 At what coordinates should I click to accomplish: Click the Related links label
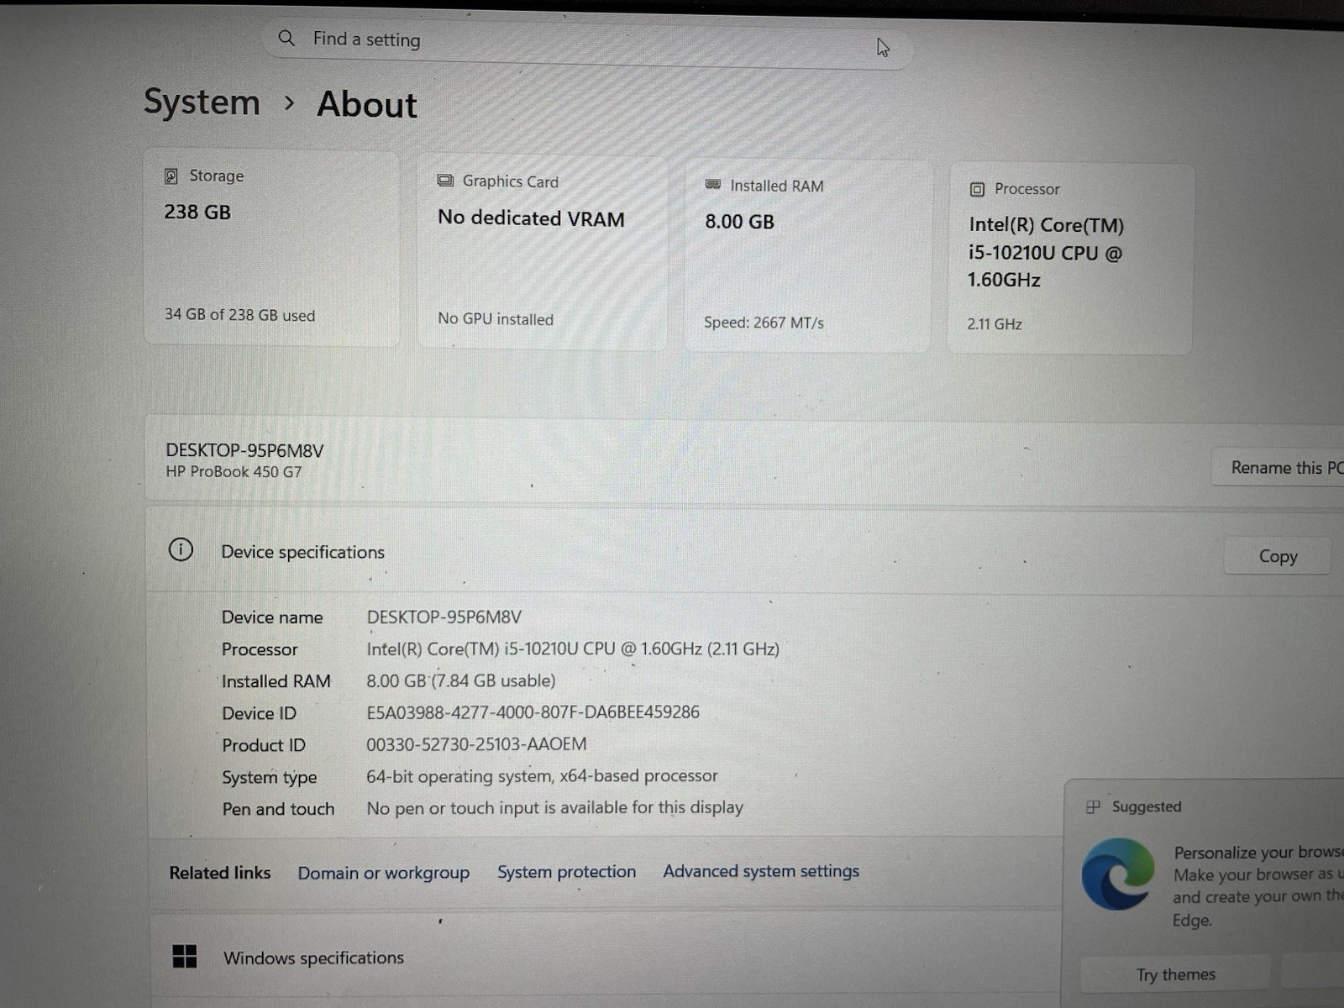pyautogui.click(x=219, y=873)
